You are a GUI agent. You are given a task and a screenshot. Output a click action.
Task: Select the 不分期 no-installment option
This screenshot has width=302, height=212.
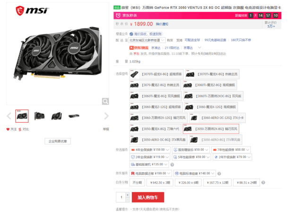(137, 183)
